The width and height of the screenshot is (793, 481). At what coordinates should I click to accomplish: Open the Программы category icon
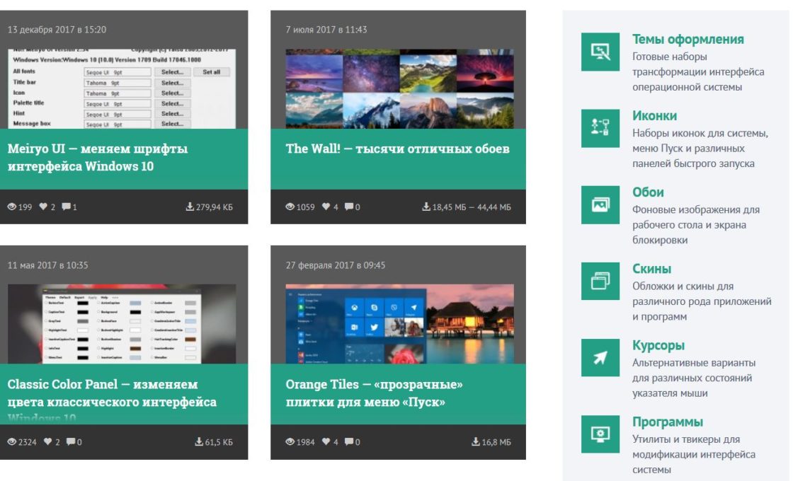coord(600,434)
